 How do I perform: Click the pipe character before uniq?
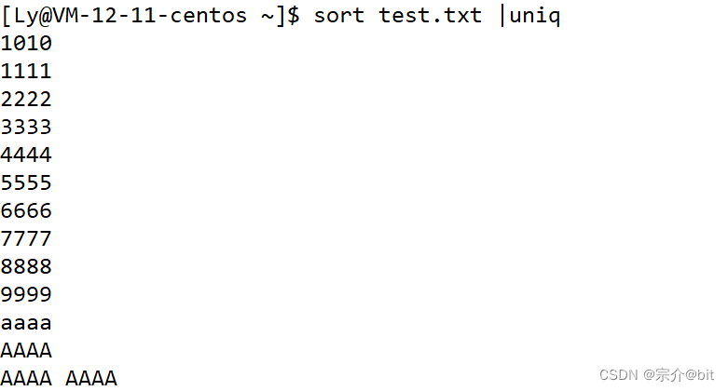pyautogui.click(x=501, y=16)
